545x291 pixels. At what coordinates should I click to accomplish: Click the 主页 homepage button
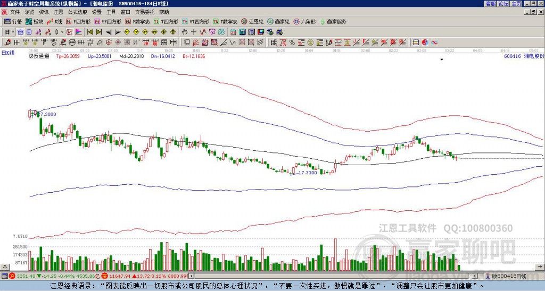(516, 4)
